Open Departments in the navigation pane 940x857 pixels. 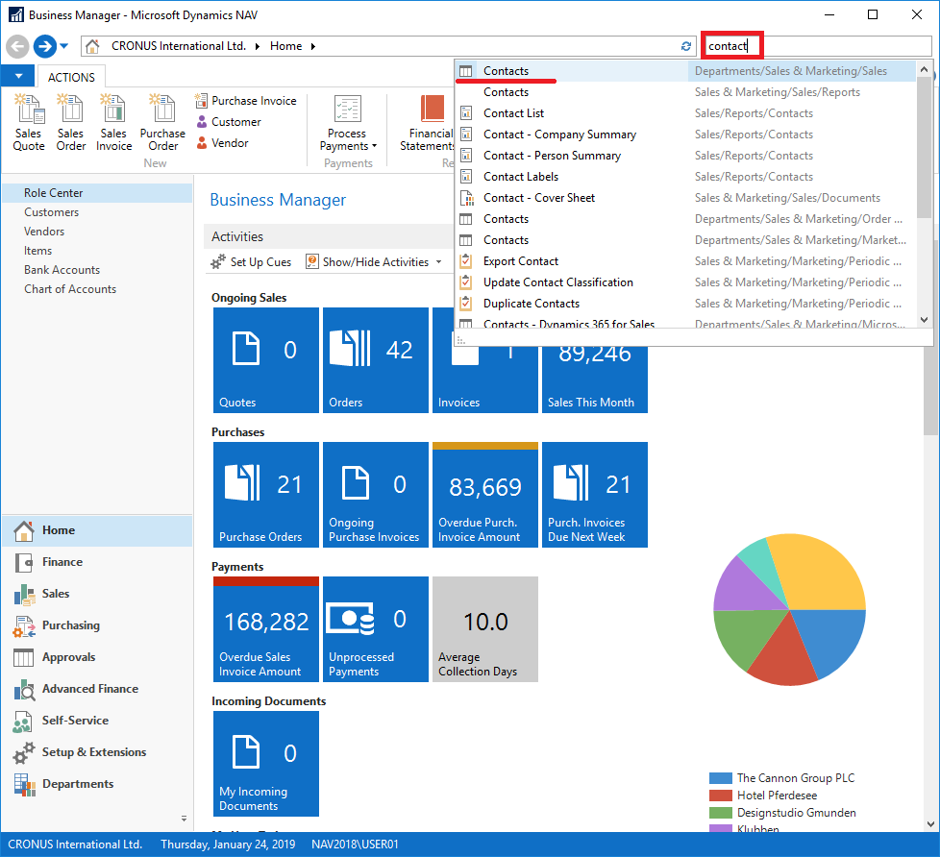97,785
